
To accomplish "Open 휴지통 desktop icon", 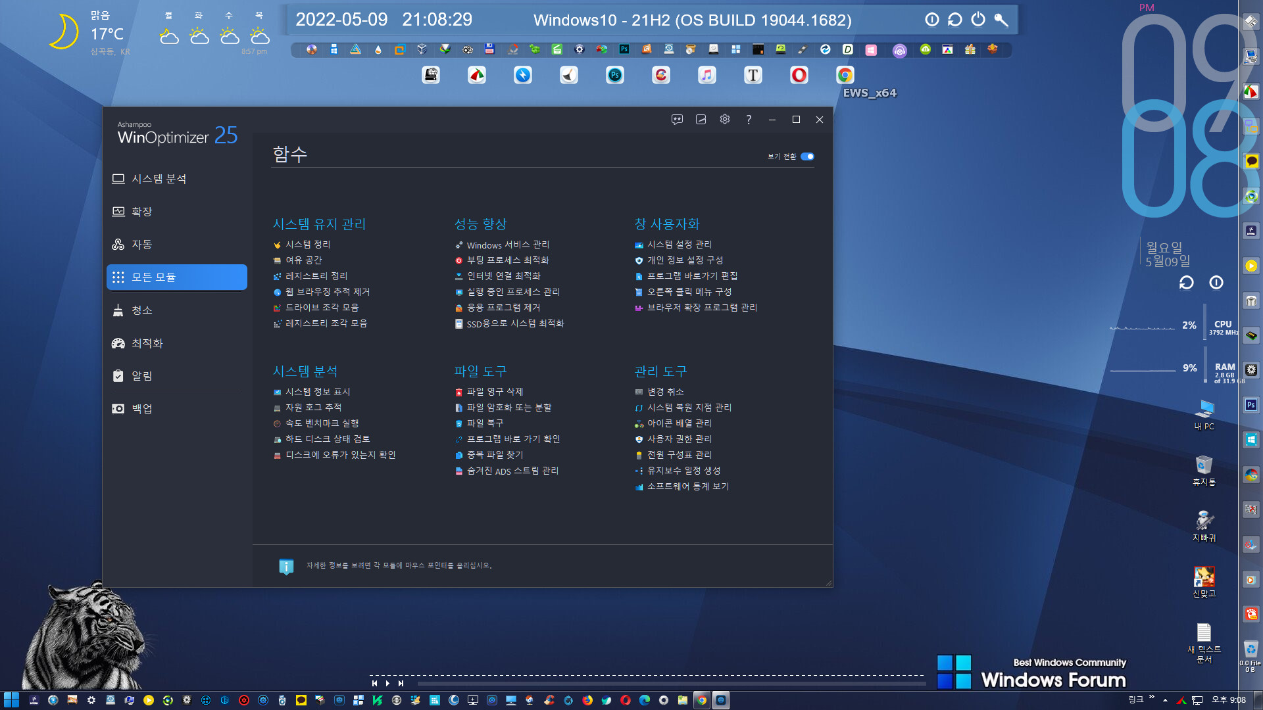I will point(1204,470).
